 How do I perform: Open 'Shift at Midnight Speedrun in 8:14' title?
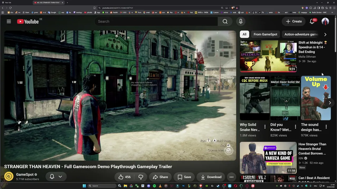[x=313, y=47]
